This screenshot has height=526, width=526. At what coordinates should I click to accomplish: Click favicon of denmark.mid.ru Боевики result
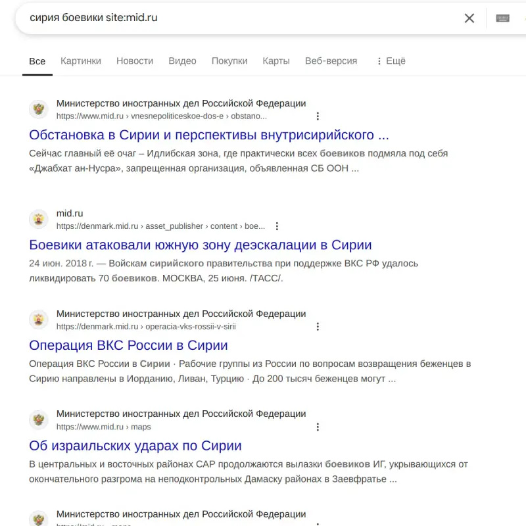(x=39, y=219)
